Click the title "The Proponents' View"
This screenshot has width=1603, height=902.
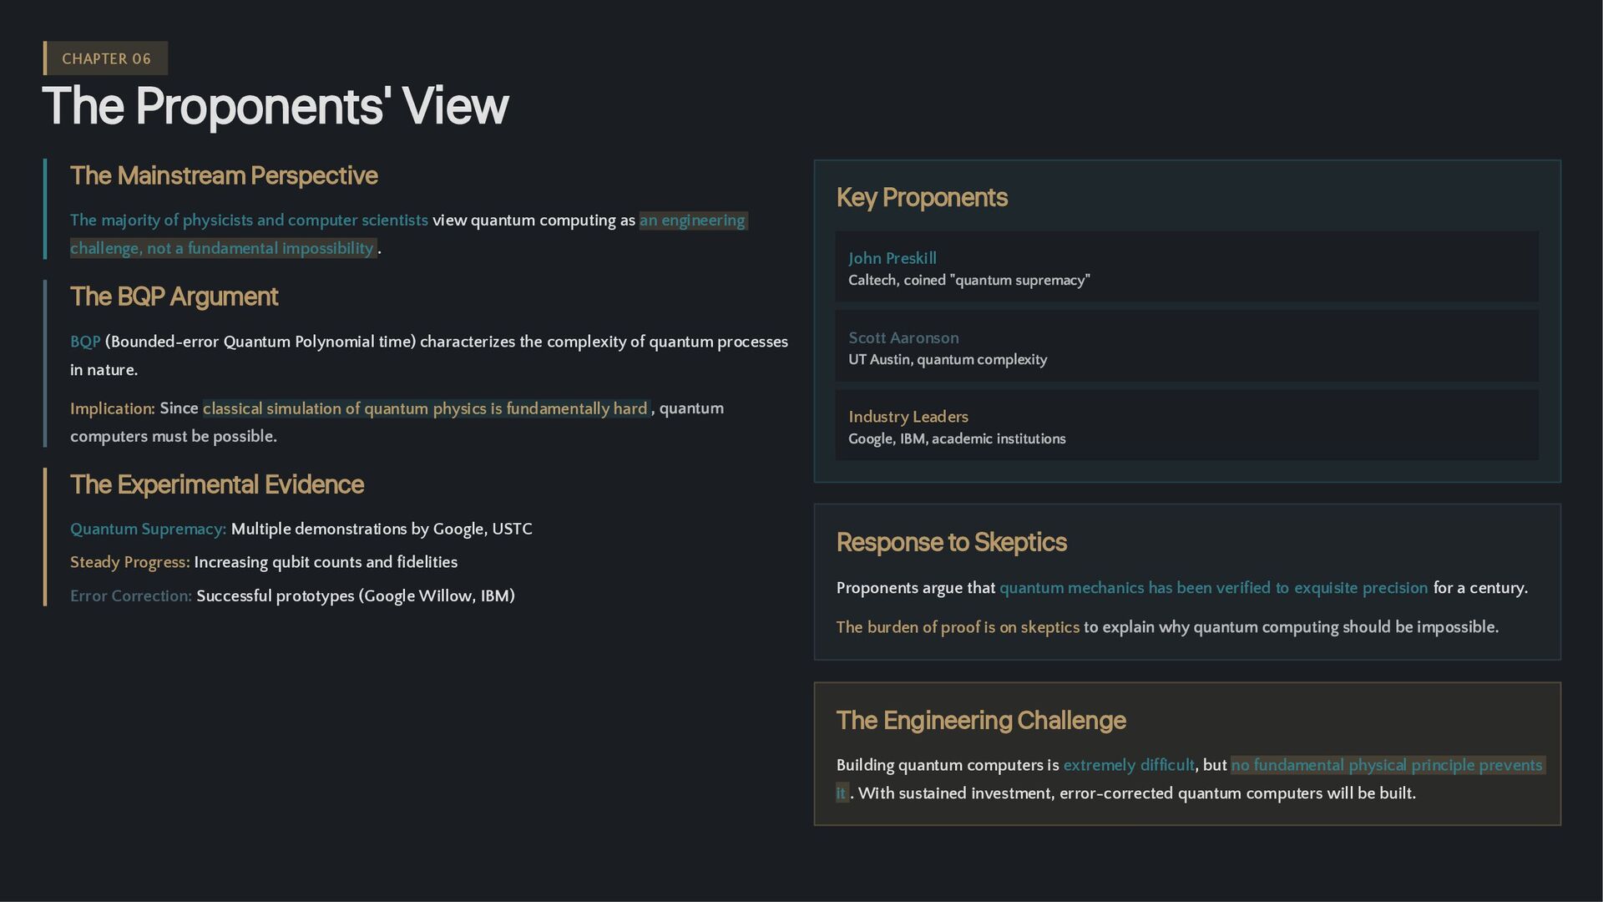275,106
